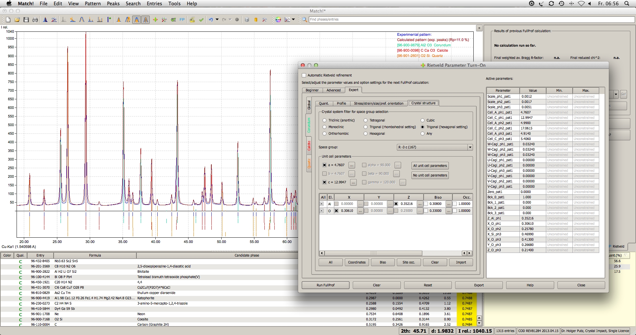Enable Automatic Rietveld refinement checkbox

304,75
